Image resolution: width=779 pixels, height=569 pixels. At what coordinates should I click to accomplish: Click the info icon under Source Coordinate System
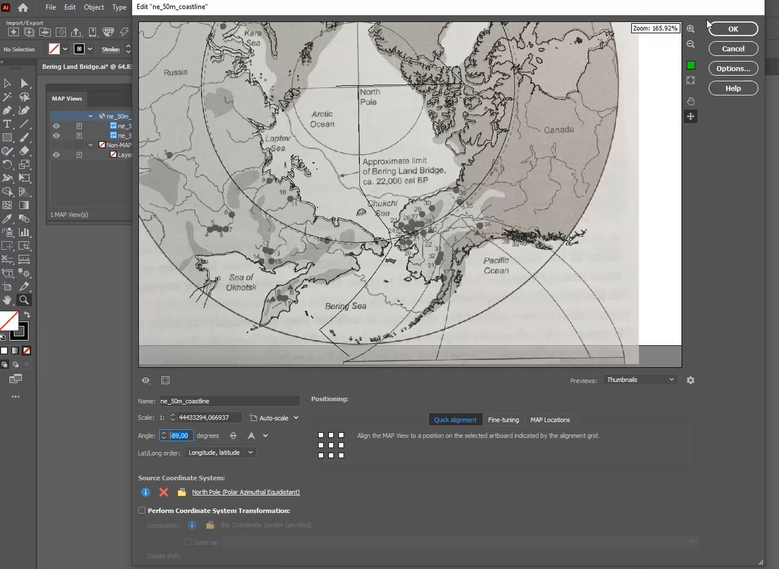(x=145, y=492)
